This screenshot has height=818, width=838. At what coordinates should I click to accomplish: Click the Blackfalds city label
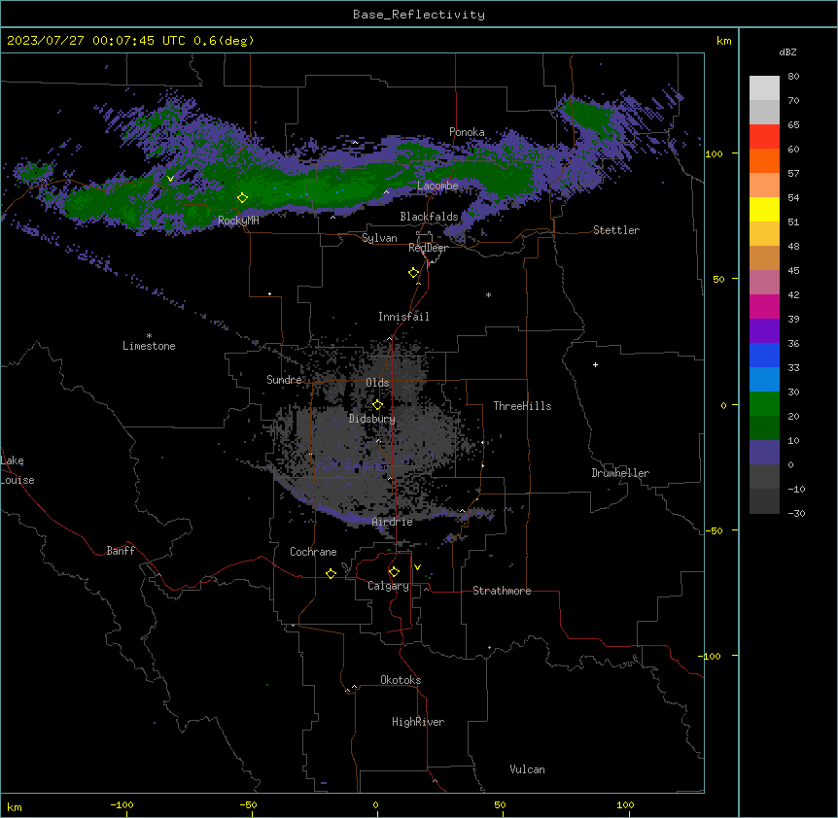coord(429,217)
